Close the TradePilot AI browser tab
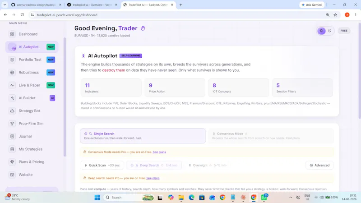The image size is (361, 203). click(172, 5)
